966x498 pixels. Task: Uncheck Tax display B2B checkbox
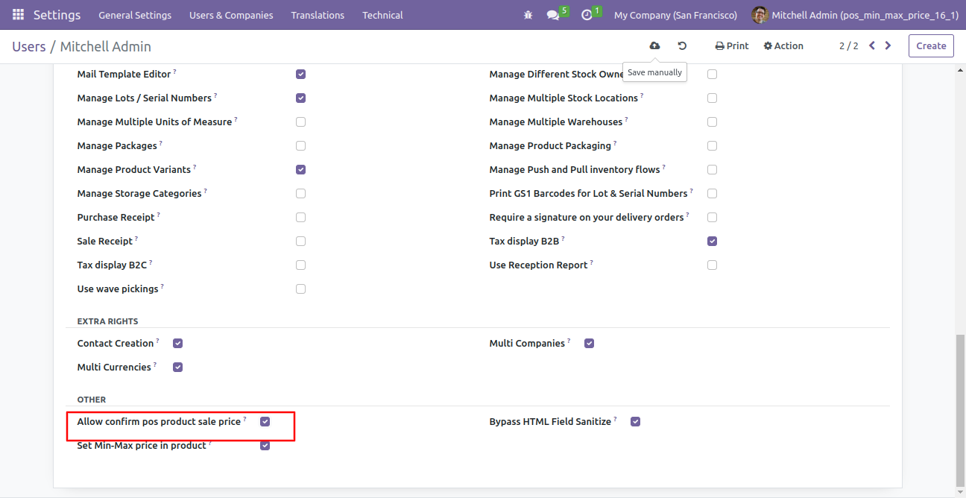[x=712, y=242]
